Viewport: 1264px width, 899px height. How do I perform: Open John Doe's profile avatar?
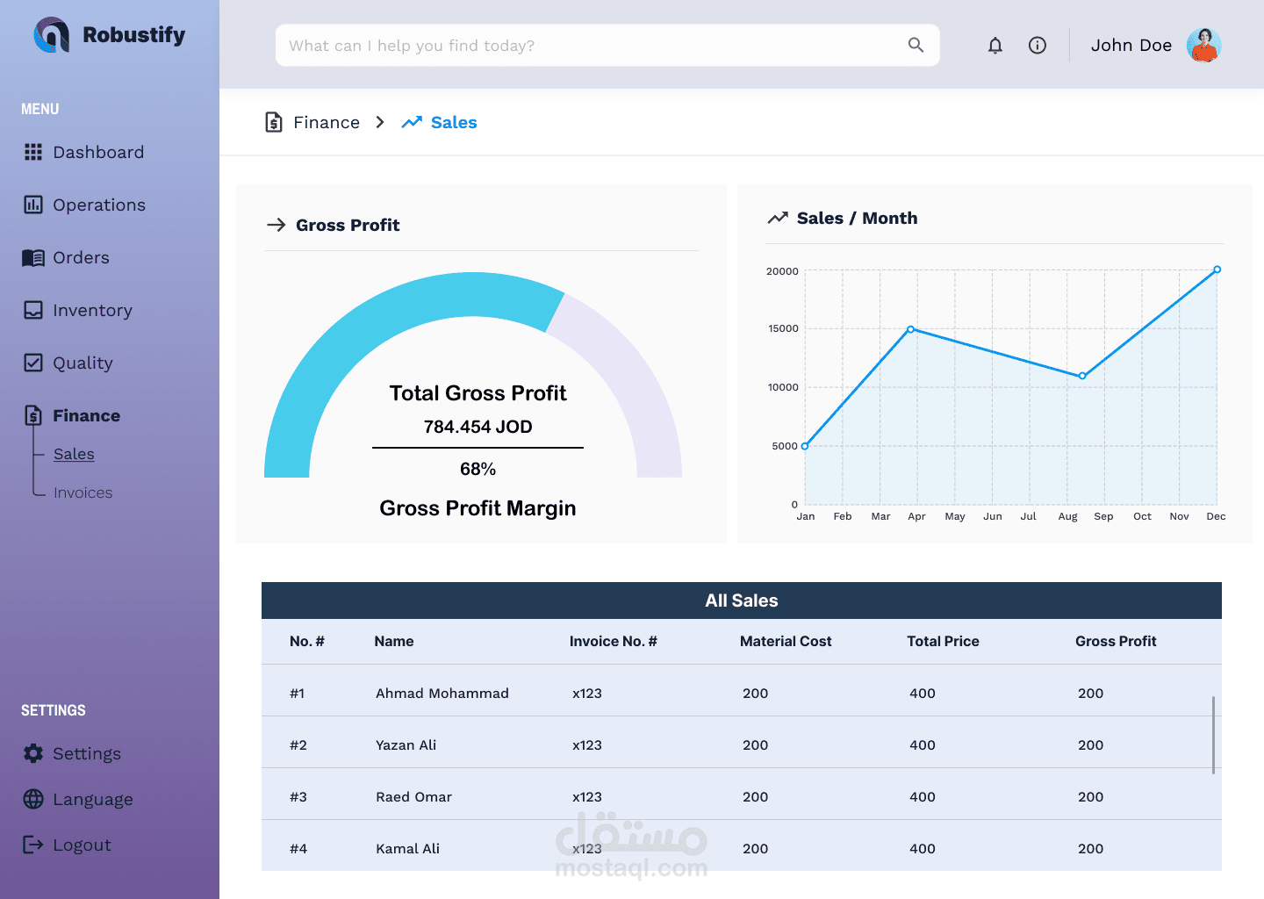click(1204, 46)
